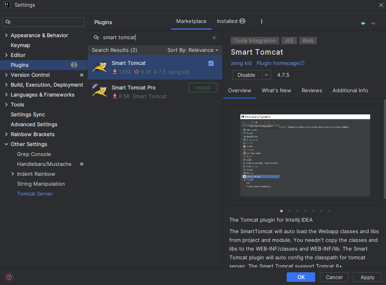Expand the Editor settings node

[6, 55]
